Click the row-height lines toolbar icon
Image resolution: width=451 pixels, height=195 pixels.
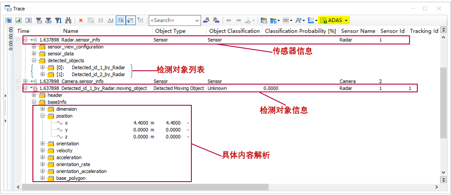pos(286,20)
